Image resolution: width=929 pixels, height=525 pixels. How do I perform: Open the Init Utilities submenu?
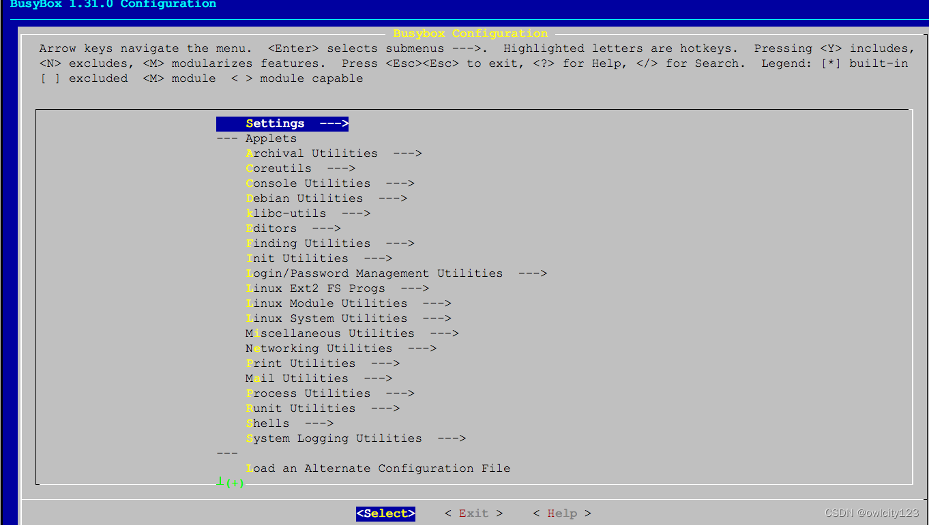click(x=297, y=258)
